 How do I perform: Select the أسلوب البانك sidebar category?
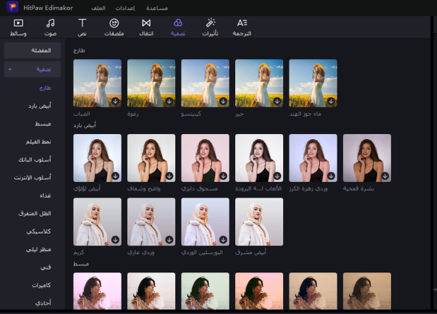pyautogui.click(x=35, y=160)
